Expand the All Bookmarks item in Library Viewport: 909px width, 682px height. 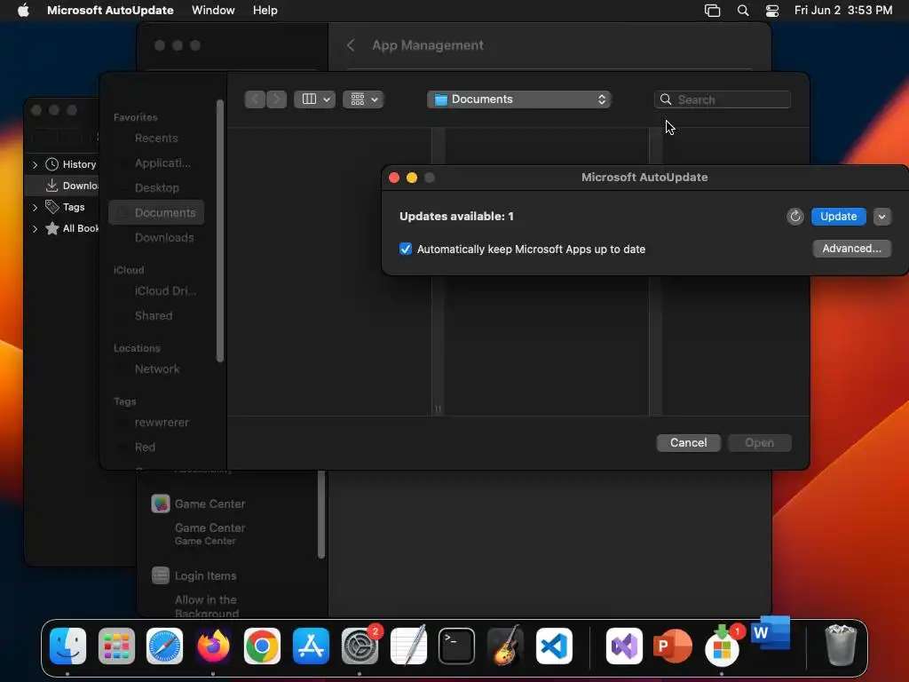coord(35,228)
